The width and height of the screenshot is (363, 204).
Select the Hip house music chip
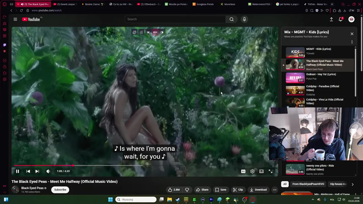(338, 184)
